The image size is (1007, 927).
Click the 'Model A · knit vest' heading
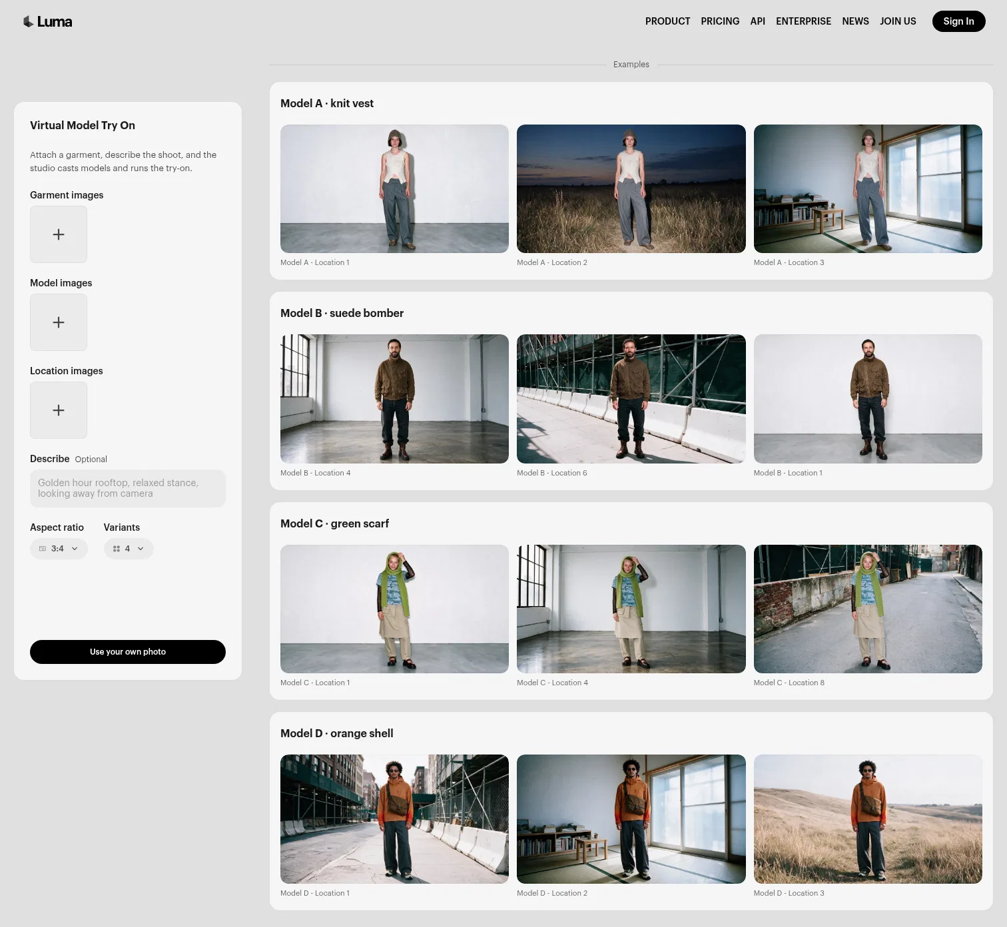327,103
